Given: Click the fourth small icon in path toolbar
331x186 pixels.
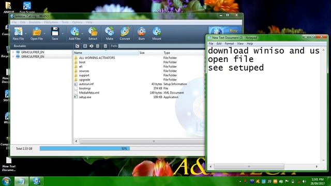Looking at the screenshot, I should (98, 46).
